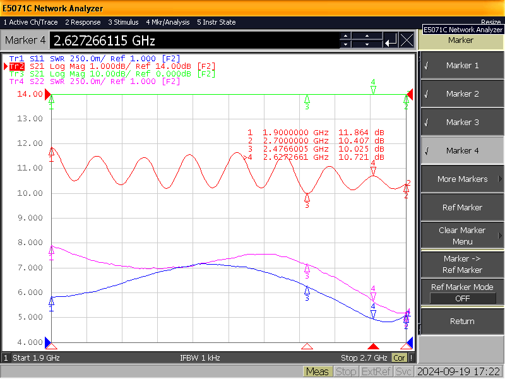This screenshot has width=505, height=379.
Task: Open the Instr State menu
Action: 217,22
